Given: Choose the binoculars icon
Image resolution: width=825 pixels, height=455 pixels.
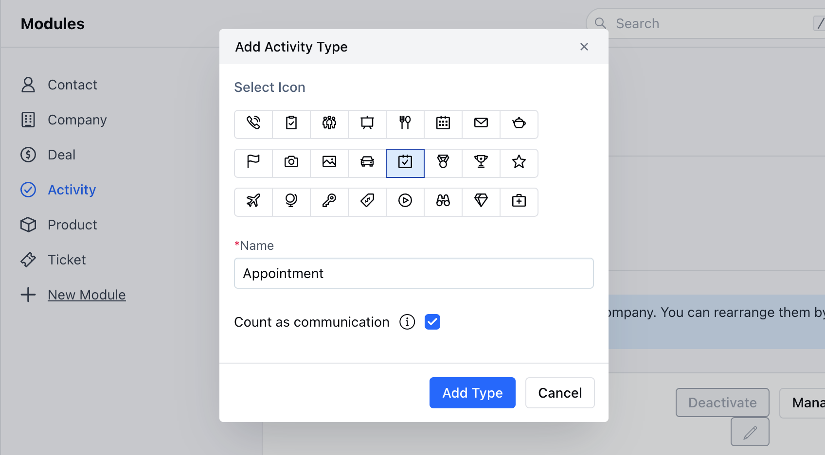Looking at the screenshot, I should click(x=443, y=201).
